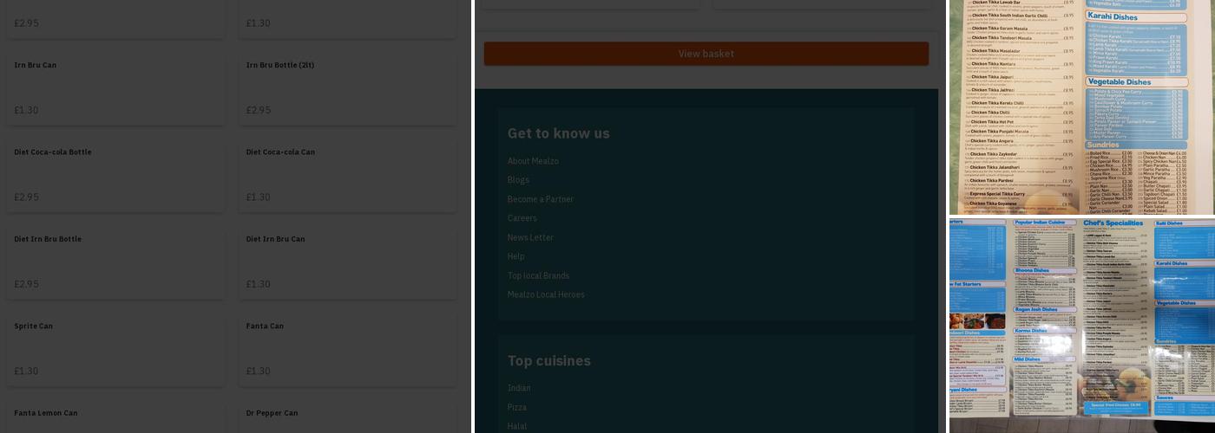Open the Top local Brands link

click(538, 275)
